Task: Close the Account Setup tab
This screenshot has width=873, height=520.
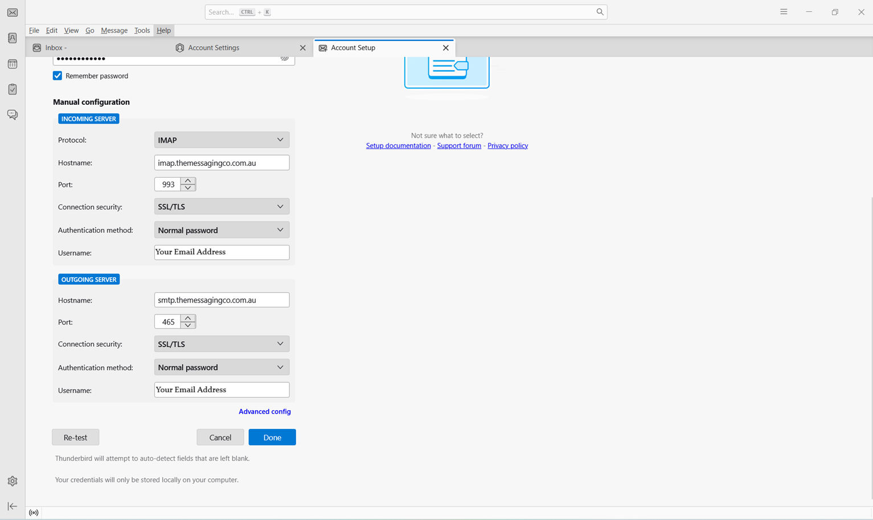Action: click(446, 48)
